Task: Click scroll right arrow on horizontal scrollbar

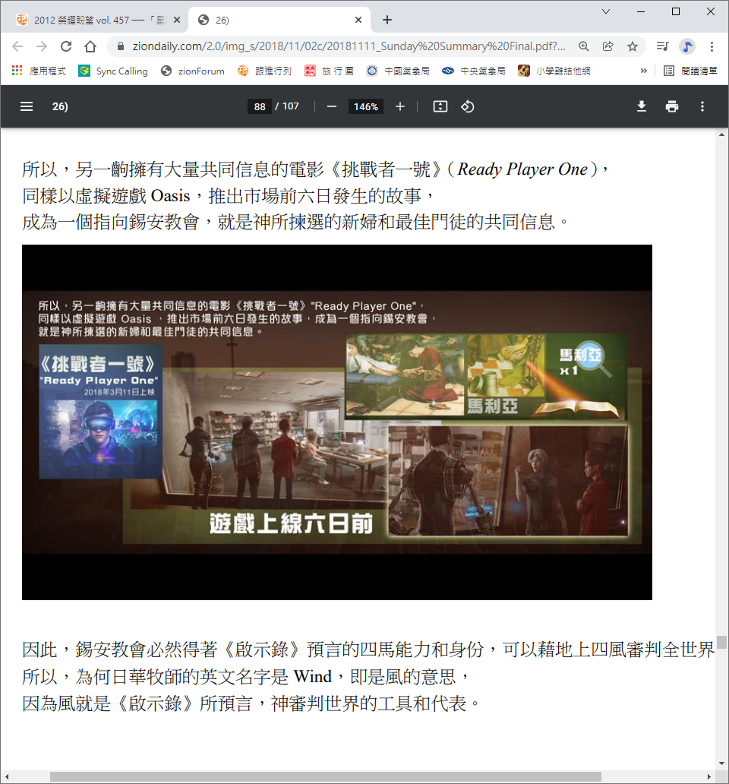Action: pyautogui.click(x=709, y=776)
